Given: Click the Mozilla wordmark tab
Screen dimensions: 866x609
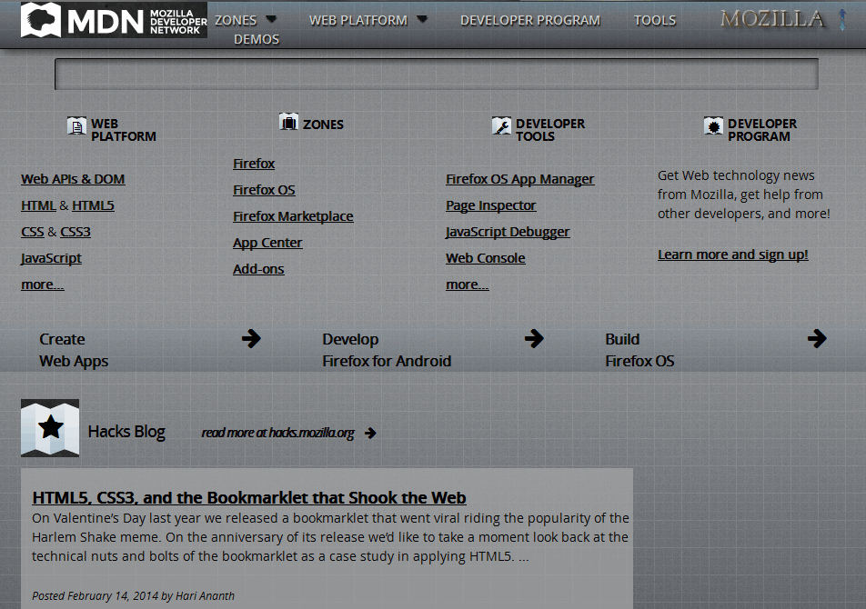Looking at the screenshot, I should pos(772,19).
